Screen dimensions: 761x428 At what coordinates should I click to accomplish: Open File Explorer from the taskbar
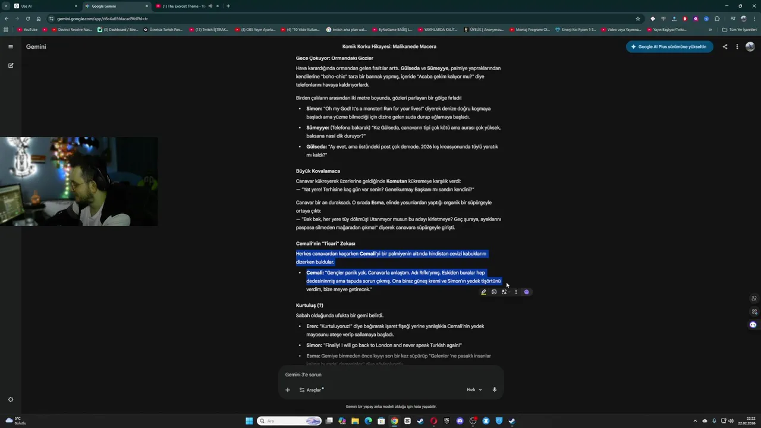coord(355,421)
